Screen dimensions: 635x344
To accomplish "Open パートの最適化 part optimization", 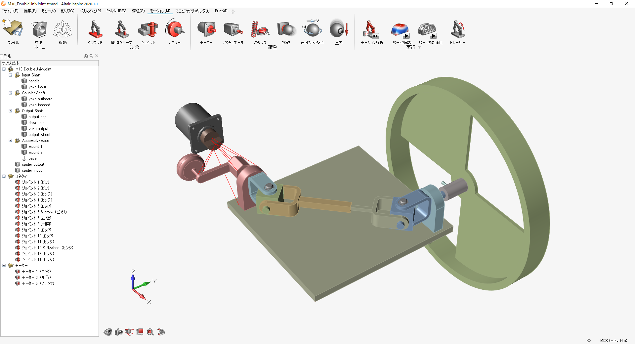I will point(427,30).
